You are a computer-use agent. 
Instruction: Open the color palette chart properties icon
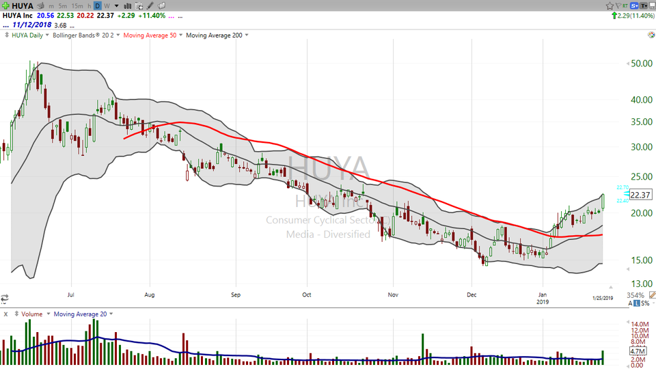(x=651, y=35)
